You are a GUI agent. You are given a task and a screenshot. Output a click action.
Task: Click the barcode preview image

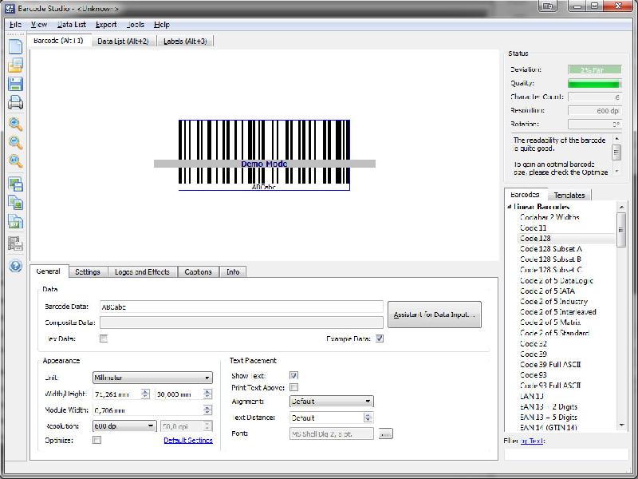(264, 155)
